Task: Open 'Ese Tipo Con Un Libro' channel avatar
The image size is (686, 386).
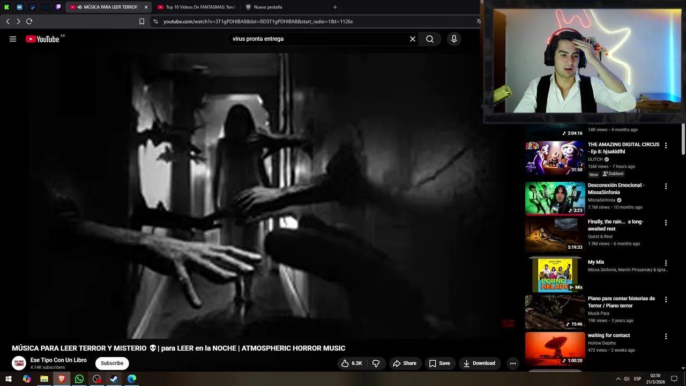Action: click(19, 363)
